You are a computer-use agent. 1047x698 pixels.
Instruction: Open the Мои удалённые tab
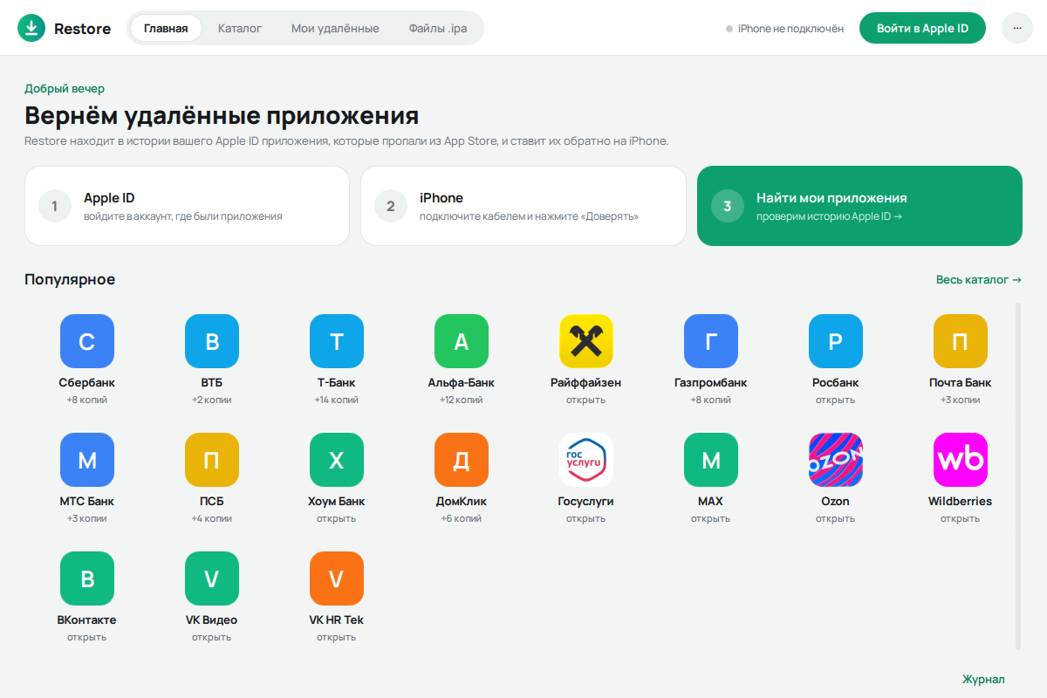(x=335, y=28)
